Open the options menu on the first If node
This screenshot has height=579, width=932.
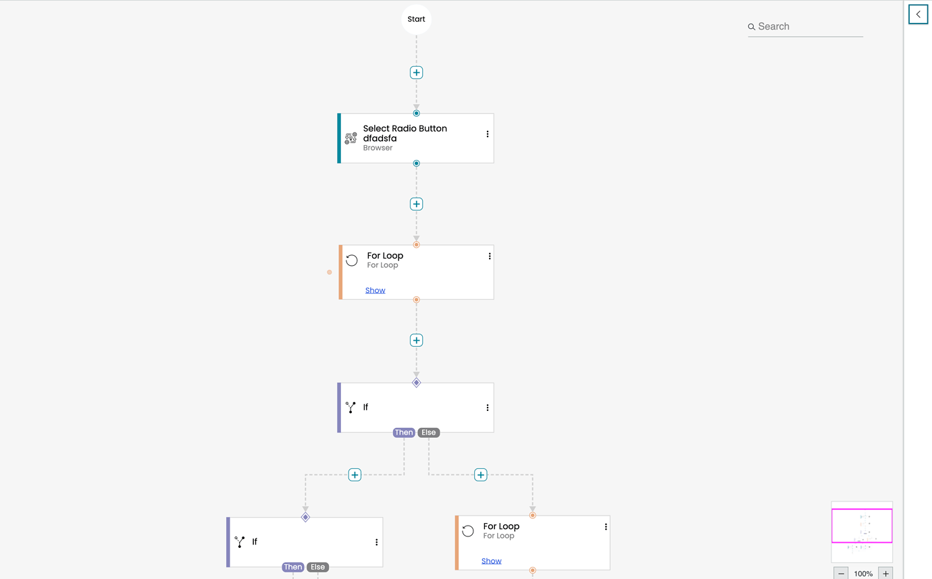coord(488,407)
